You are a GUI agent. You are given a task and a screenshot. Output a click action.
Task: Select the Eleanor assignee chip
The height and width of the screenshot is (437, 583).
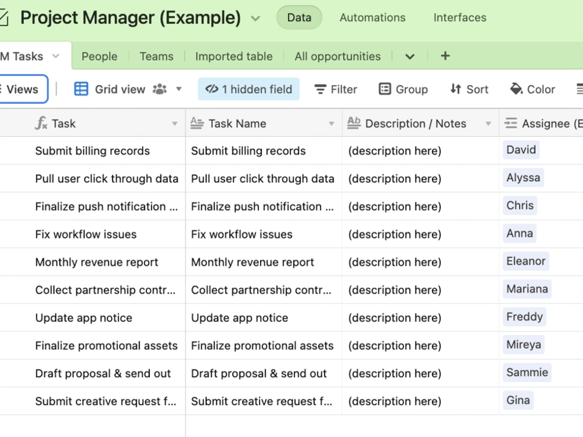[x=526, y=261]
